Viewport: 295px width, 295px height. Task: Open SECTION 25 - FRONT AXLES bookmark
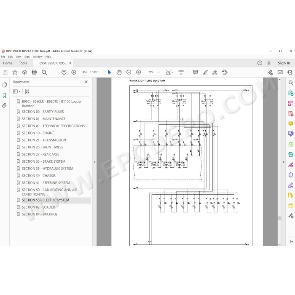43,147
